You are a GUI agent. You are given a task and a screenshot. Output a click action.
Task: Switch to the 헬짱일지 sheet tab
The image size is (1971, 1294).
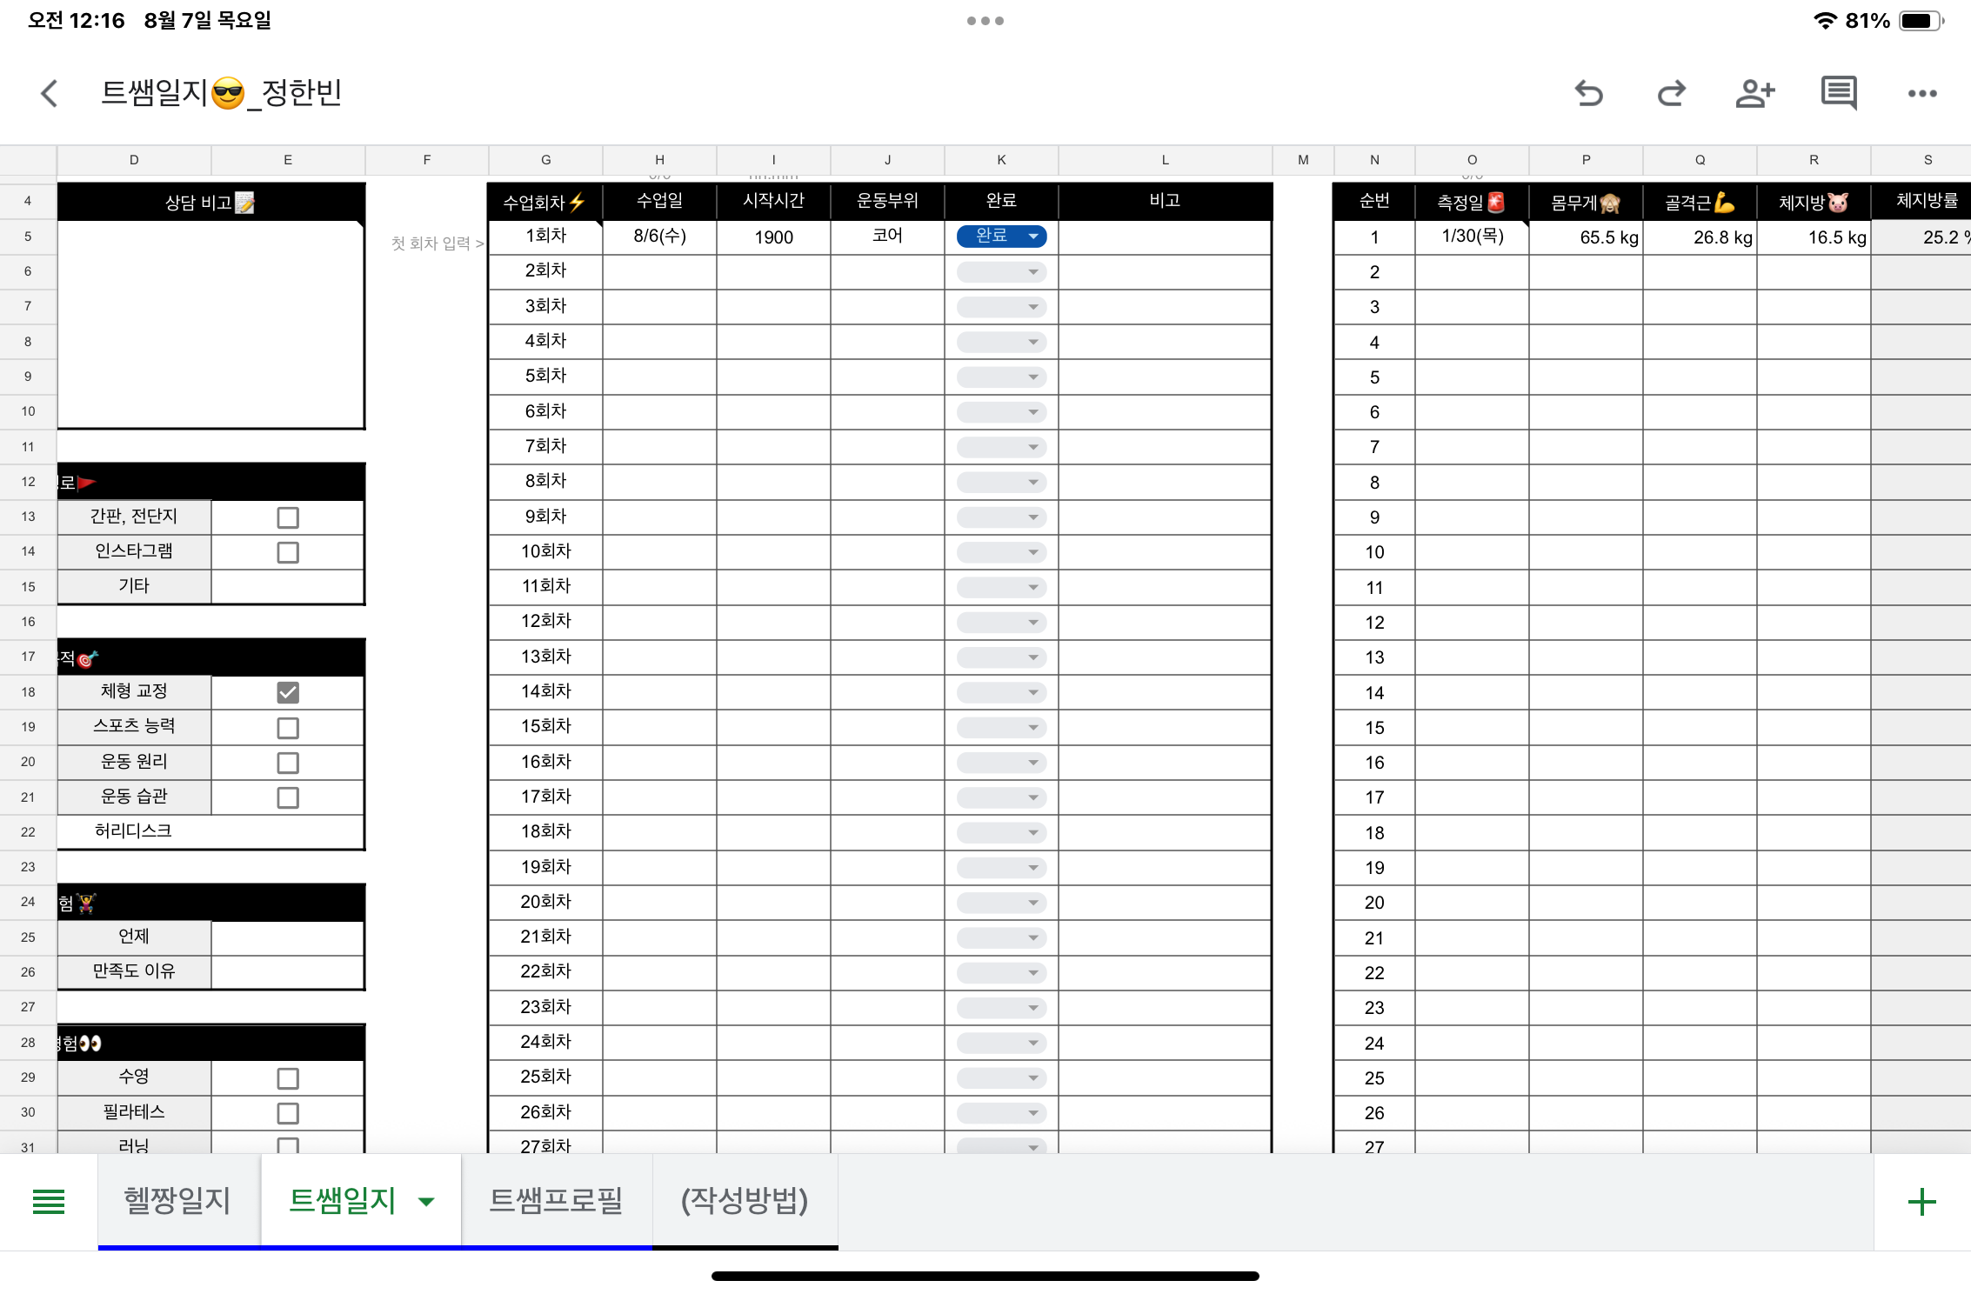(x=178, y=1201)
